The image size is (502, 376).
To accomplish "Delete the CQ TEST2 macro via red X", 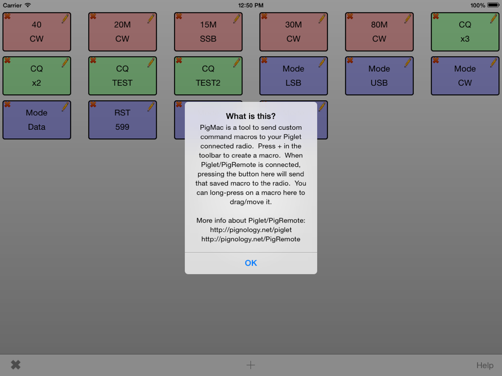I will point(179,61).
